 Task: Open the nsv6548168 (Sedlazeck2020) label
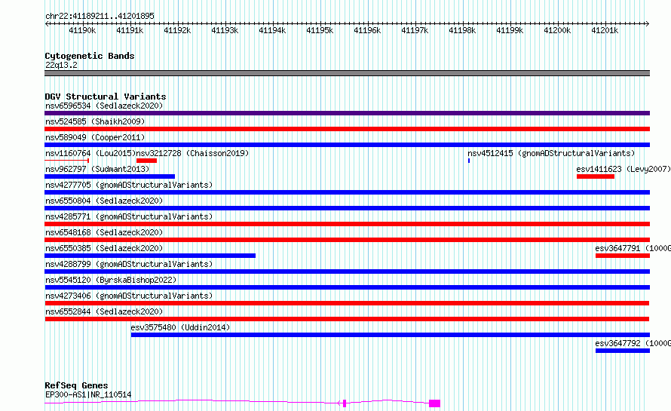(x=104, y=232)
